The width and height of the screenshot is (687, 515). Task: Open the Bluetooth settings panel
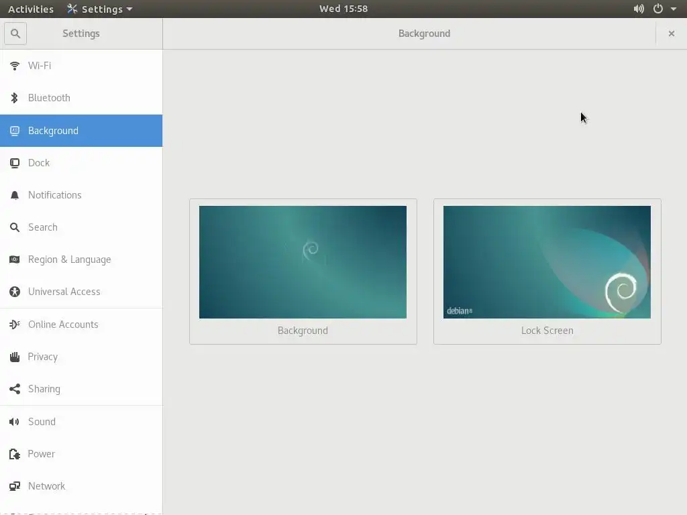(x=81, y=98)
